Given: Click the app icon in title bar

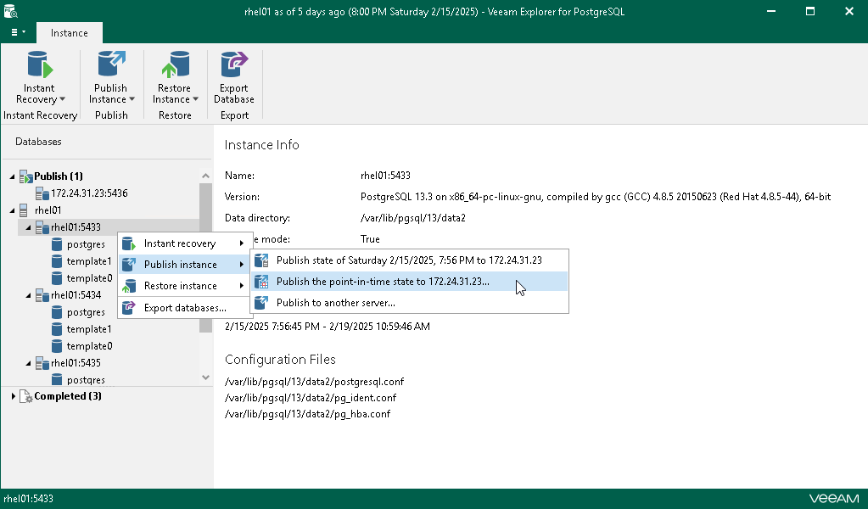Looking at the screenshot, I should tap(10, 11).
